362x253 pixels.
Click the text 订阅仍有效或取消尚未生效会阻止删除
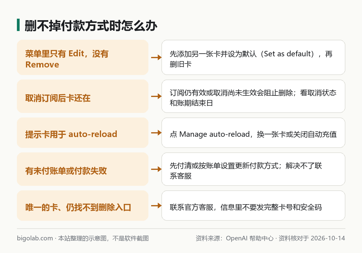[231, 93]
